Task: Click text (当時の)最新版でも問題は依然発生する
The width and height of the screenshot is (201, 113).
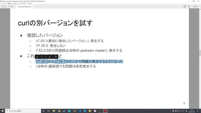Action: (x=66, y=66)
